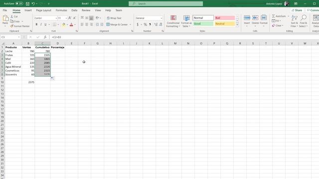Open the Auto Fill Options button
The image size is (319, 179).
click(x=52, y=78)
